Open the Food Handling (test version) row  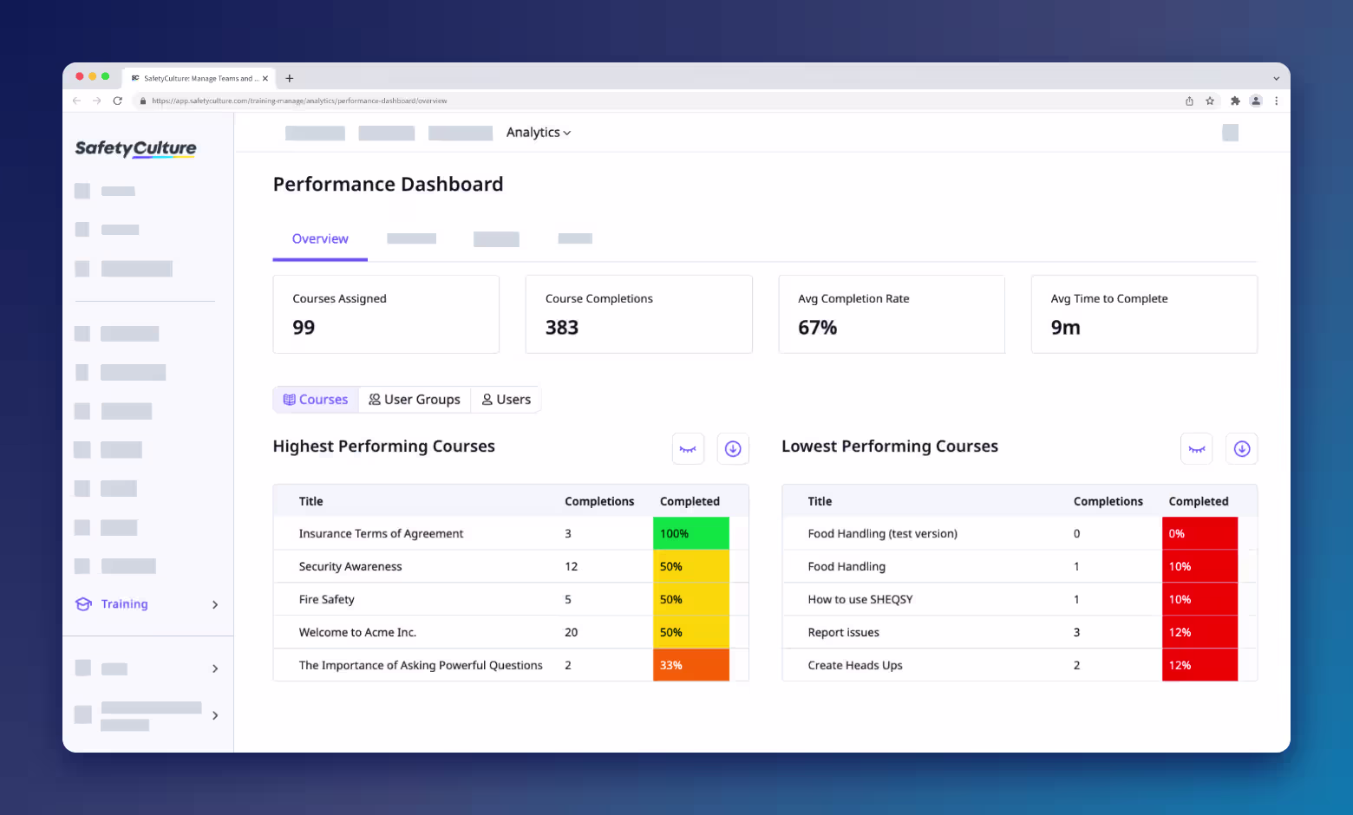tap(1020, 533)
